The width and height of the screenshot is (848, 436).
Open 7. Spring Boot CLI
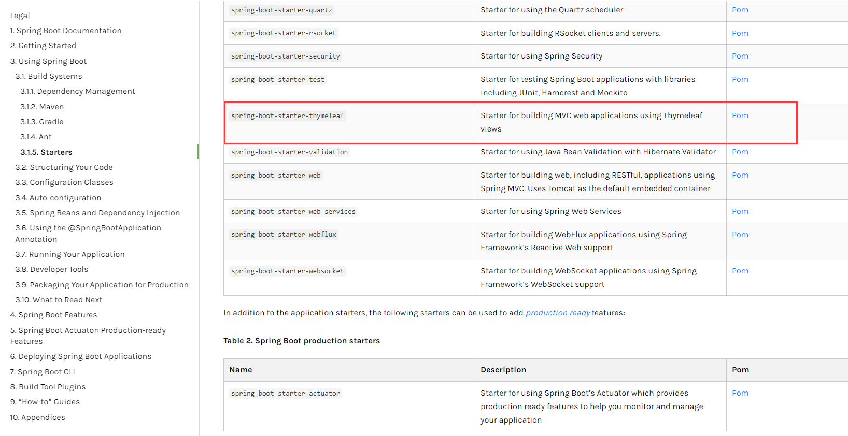(x=43, y=372)
